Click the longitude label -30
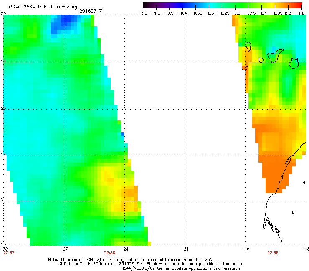Screen dimensions: 309x271 point(4,249)
